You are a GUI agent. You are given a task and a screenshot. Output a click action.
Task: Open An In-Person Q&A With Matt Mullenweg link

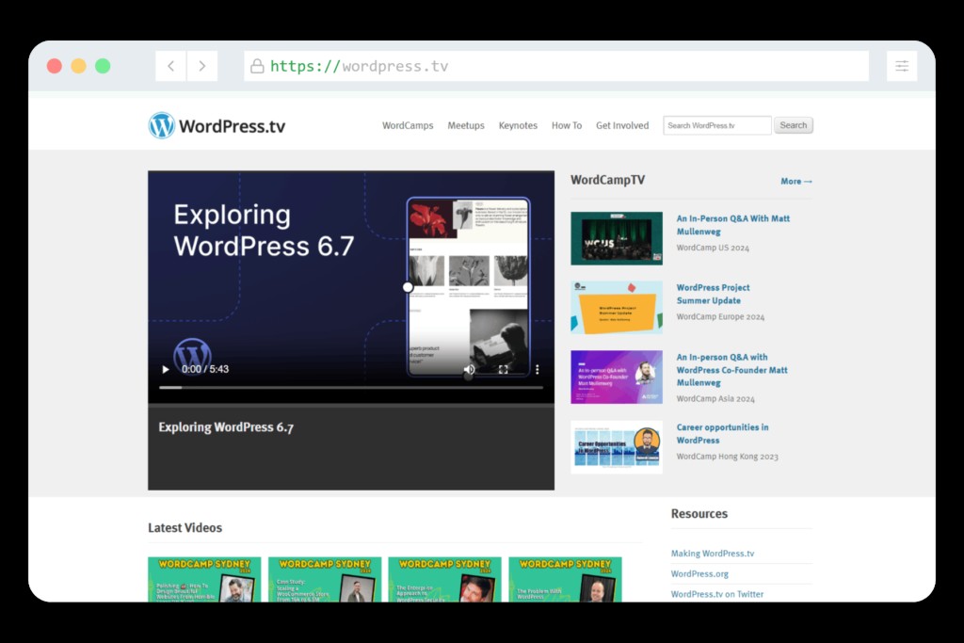coord(732,225)
